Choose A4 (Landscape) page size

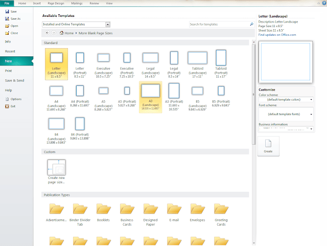56,97
